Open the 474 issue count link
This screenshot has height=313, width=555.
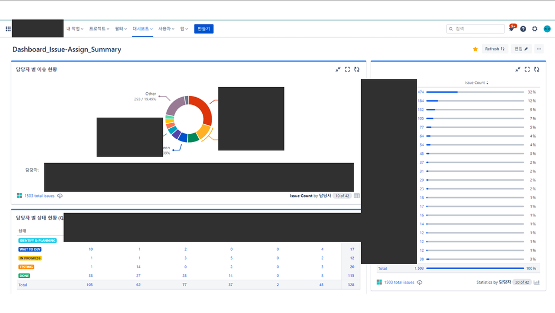(421, 92)
